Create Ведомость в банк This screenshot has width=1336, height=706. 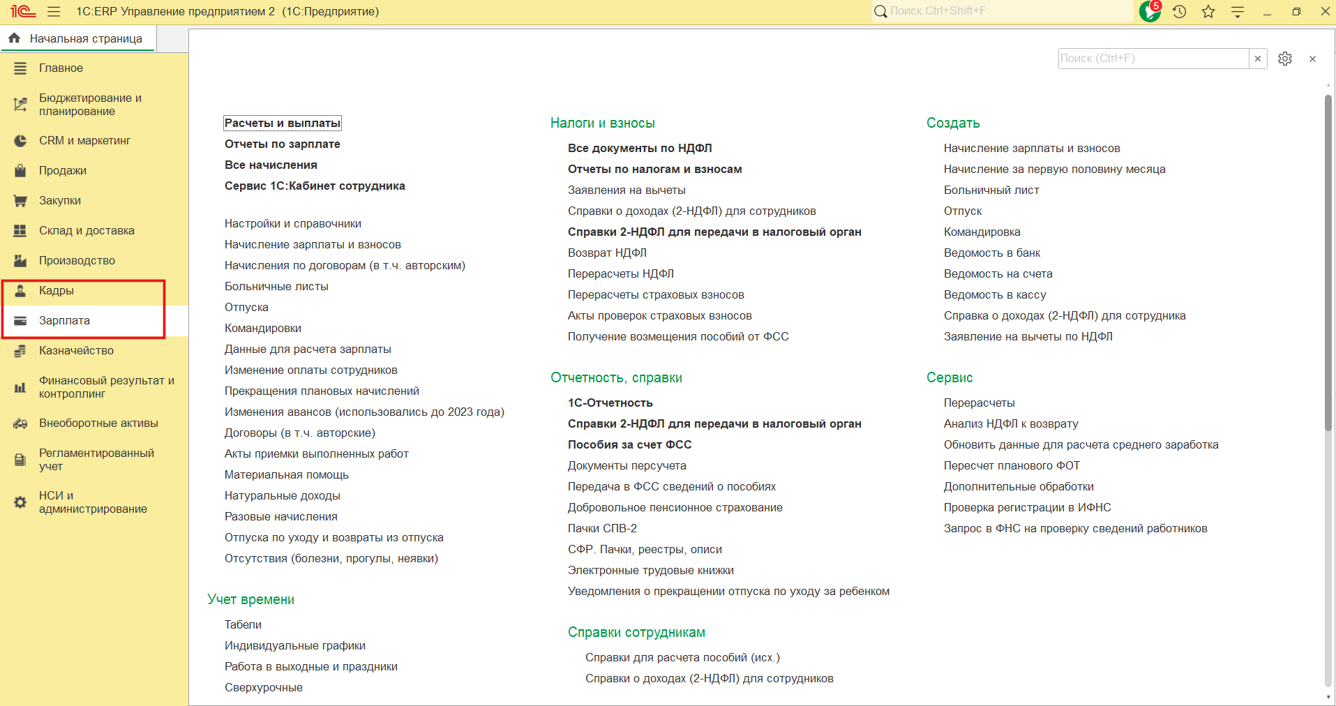[x=992, y=253]
